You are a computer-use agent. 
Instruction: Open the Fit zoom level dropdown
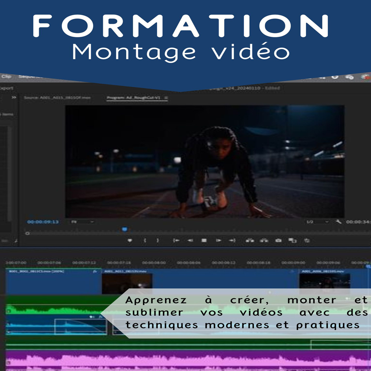tap(82, 222)
